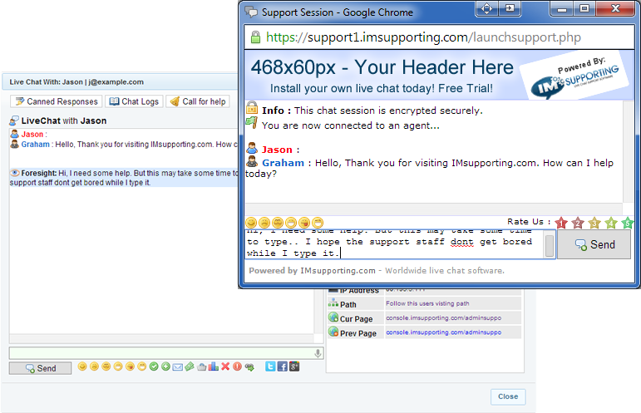
Task: Click Graham's name in the Support Session chat
Action: [283, 163]
